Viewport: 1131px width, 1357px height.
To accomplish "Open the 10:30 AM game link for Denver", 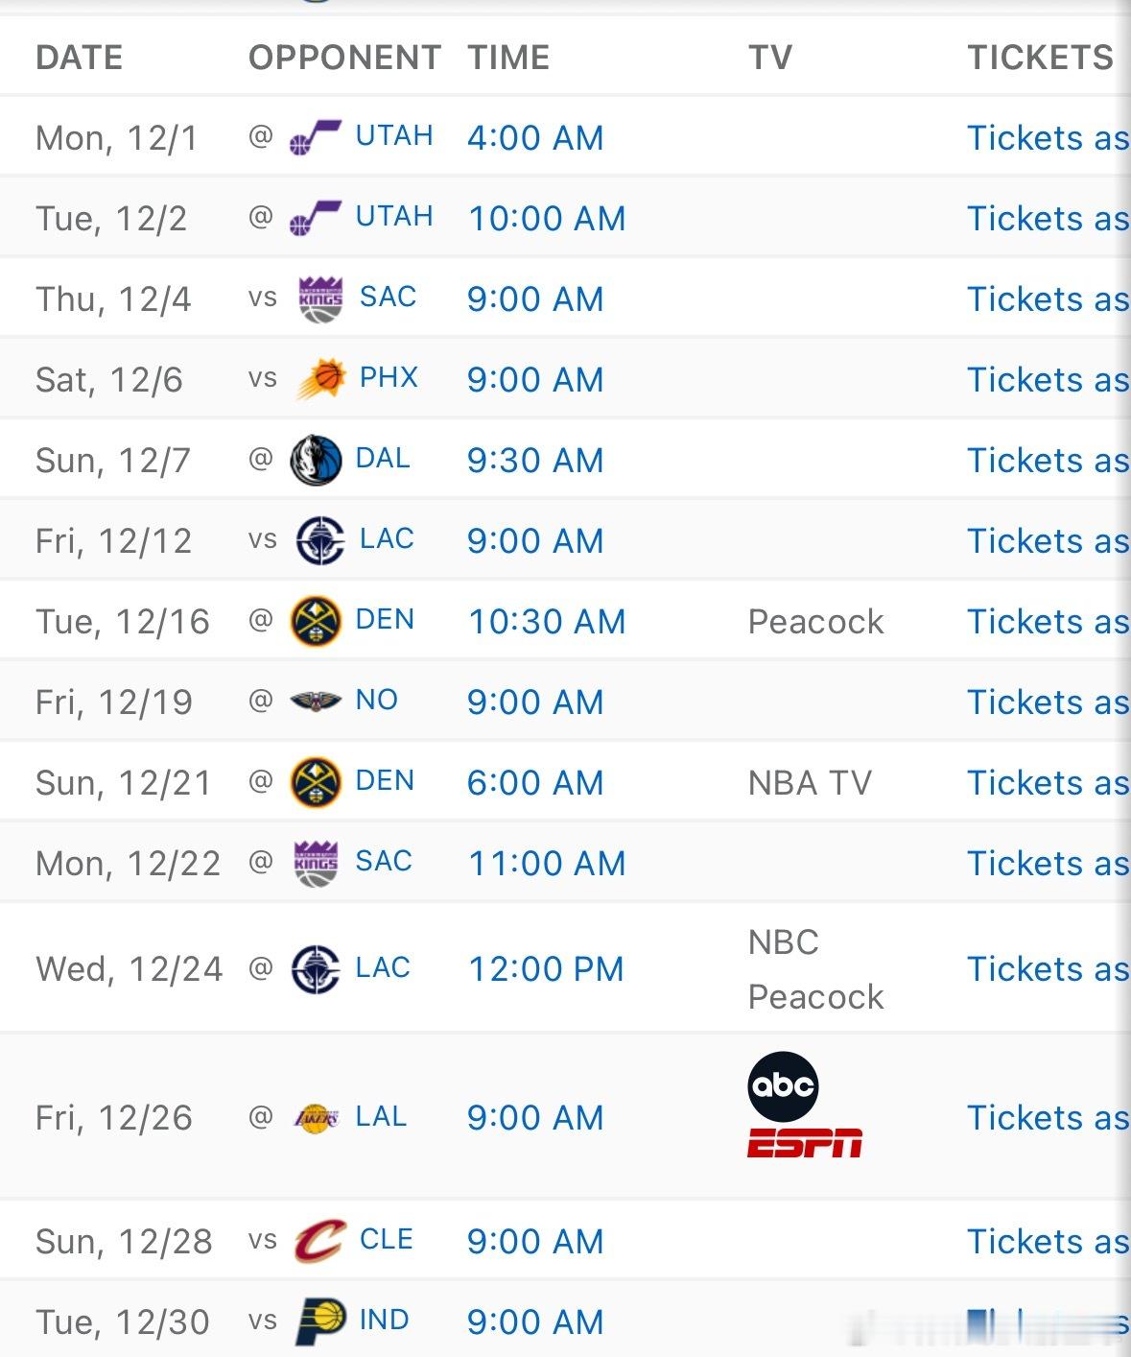I will pyautogui.click(x=546, y=622).
